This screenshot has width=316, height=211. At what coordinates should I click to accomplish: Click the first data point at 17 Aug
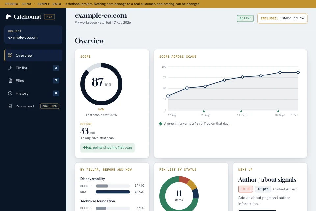click(168, 96)
